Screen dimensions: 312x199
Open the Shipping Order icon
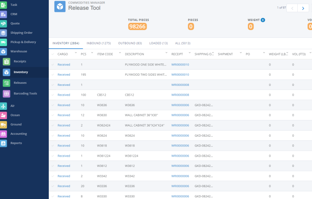click(3, 33)
